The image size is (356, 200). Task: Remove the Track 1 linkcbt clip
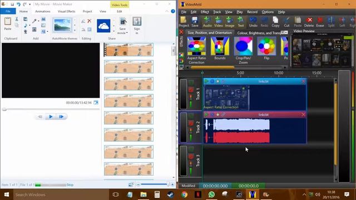303,81
